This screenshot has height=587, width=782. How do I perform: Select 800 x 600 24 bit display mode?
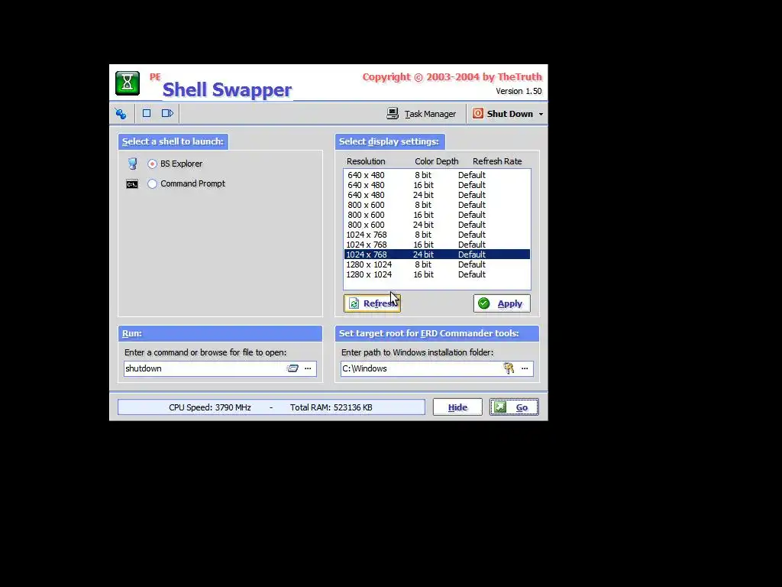click(437, 225)
